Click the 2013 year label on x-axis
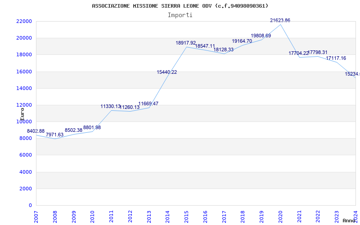The image size is (360, 225). 149,217
